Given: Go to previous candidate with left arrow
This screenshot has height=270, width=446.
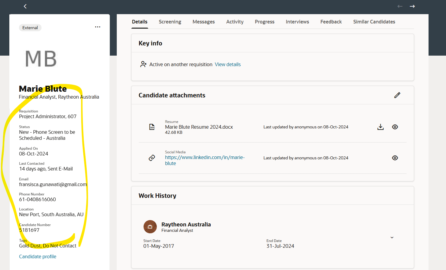Looking at the screenshot, I should (400, 6).
